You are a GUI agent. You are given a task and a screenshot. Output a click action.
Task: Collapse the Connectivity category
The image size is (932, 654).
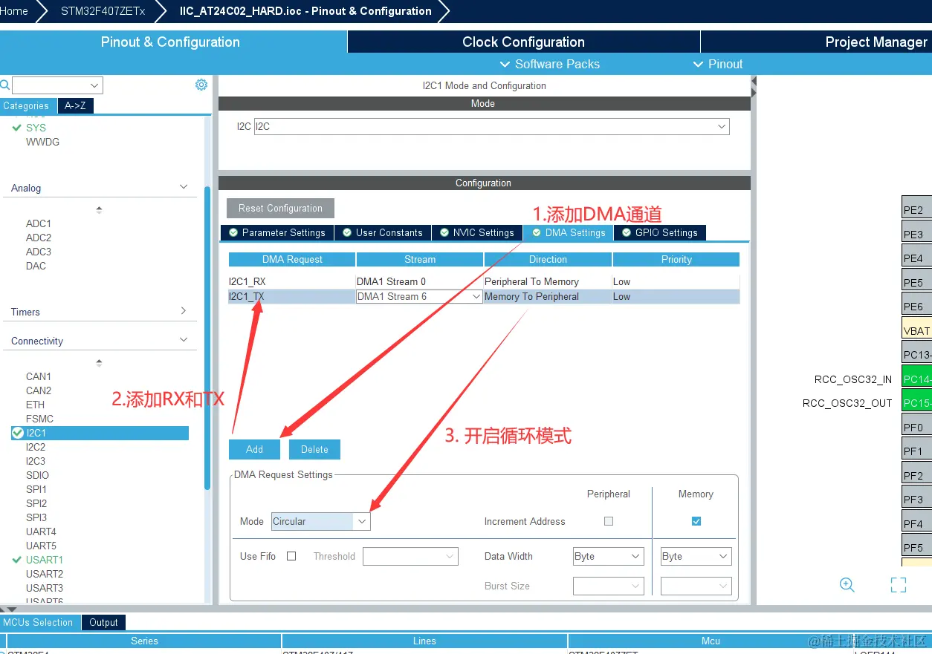(x=184, y=340)
